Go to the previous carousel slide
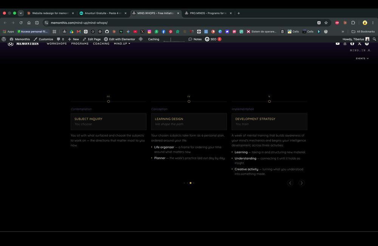Viewport: 378px width, 246px height. coord(290,183)
